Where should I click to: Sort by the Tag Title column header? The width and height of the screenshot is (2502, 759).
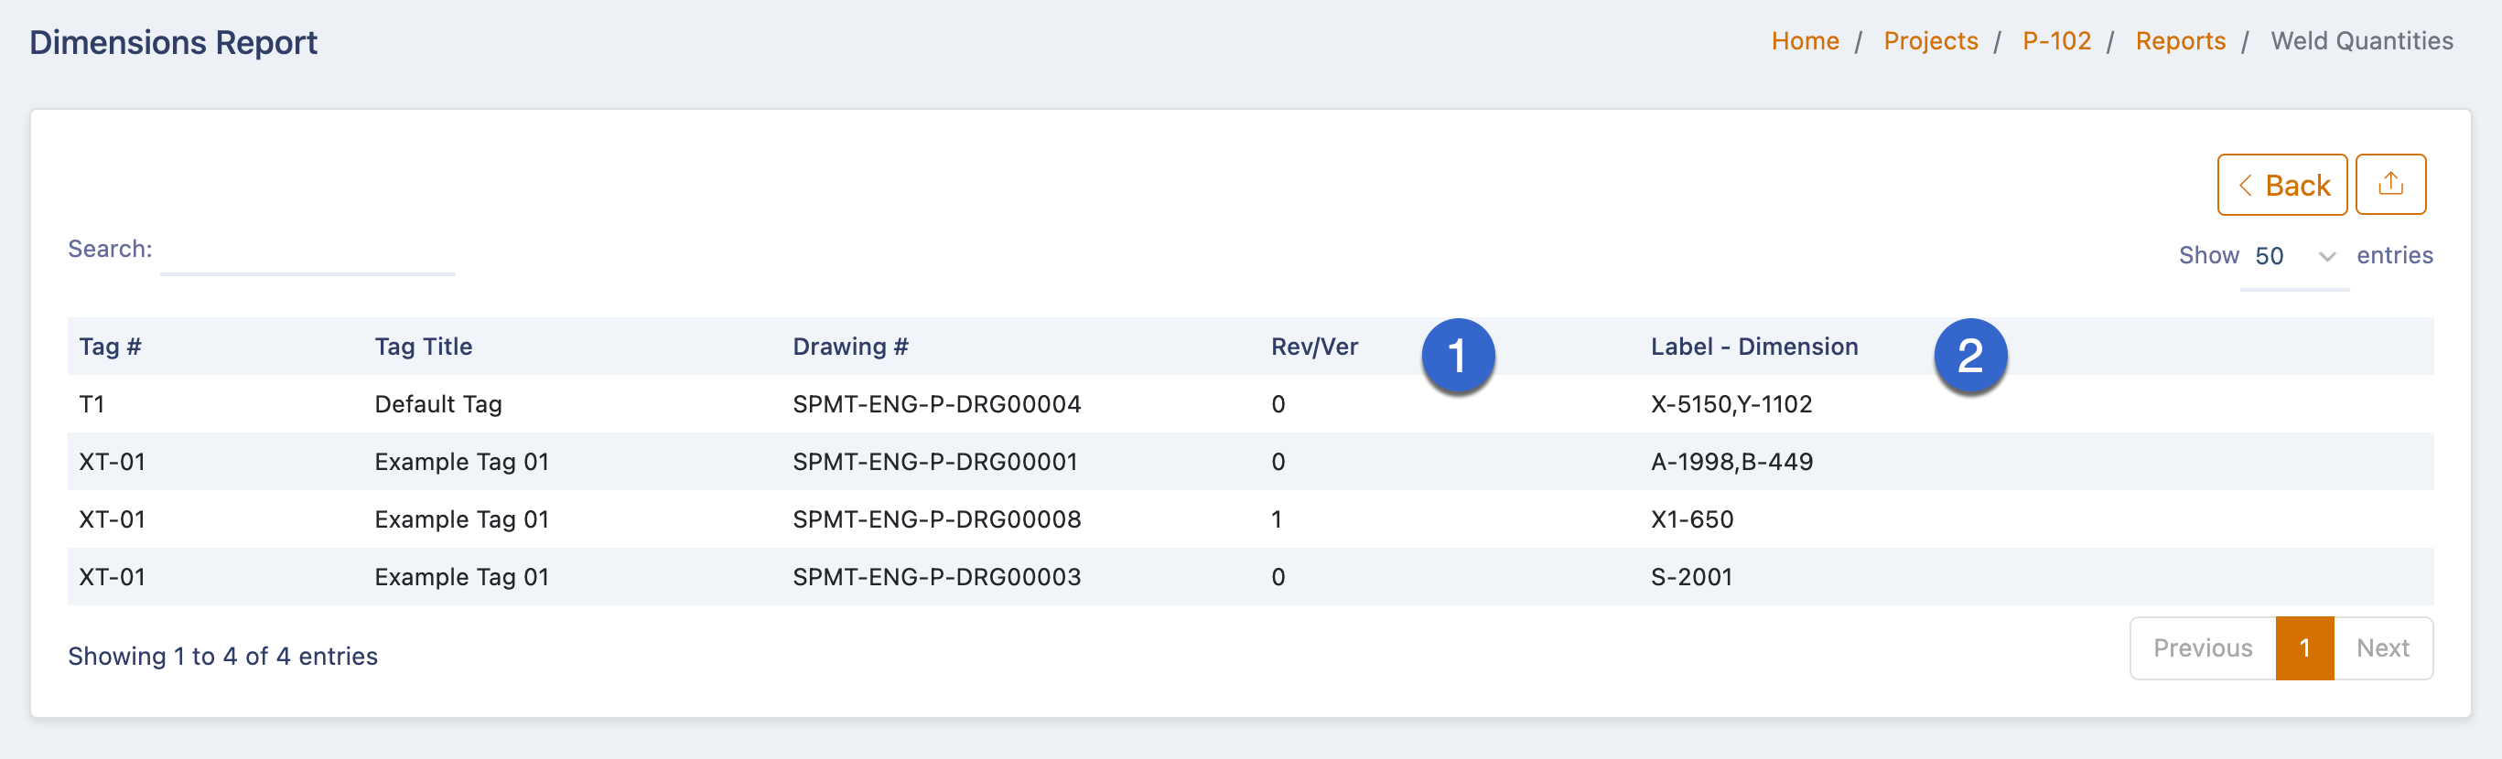point(424,347)
